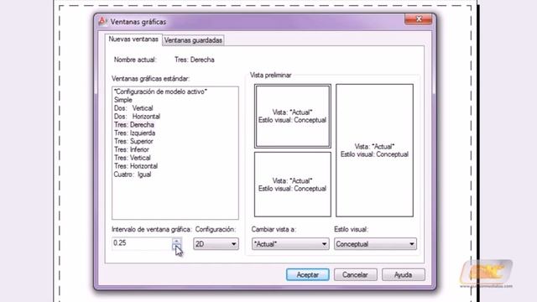
Task: Click the Cancelar button
Action: pyautogui.click(x=355, y=274)
